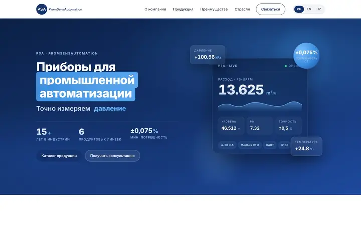Switch language to EN
This screenshot has width=361, height=226.
(x=309, y=9)
